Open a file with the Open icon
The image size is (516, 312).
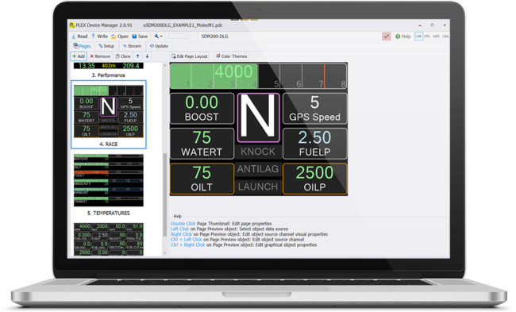(114, 37)
